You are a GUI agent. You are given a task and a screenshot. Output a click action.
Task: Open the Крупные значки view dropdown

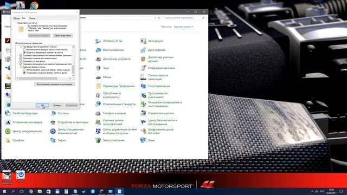coord(183,27)
